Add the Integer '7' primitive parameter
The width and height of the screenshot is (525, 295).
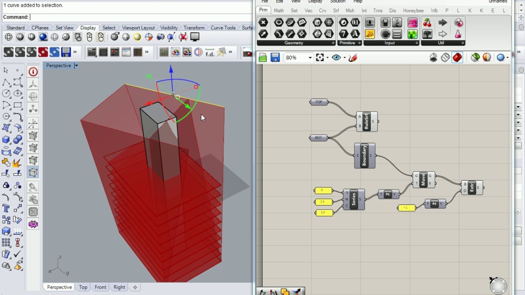pyautogui.click(x=344, y=34)
